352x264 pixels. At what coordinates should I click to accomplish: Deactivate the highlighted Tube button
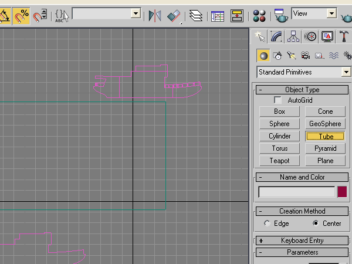pos(325,136)
